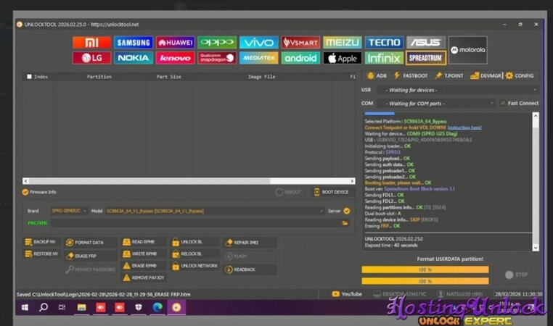Select the Huawei brand tile
553x326 pixels.
[175, 43]
